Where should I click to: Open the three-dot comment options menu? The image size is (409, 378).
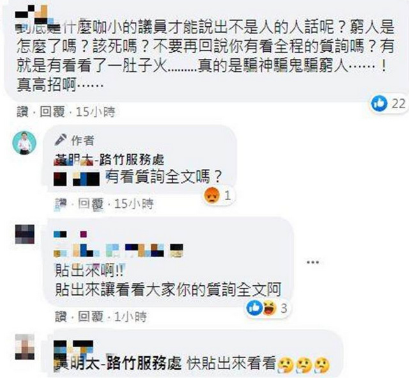[x=313, y=262]
